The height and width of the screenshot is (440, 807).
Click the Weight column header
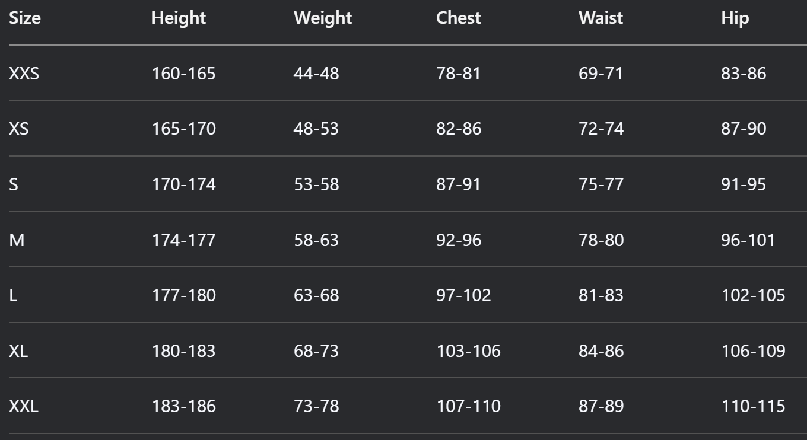pyautogui.click(x=323, y=18)
